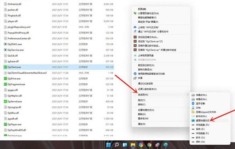235x149 pixels.
Task: Choose 创建快捷方式(S)
Action: [146, 110]
